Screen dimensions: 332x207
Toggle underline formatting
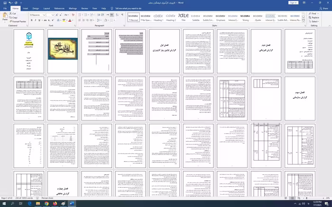click(x=39, y=20)
